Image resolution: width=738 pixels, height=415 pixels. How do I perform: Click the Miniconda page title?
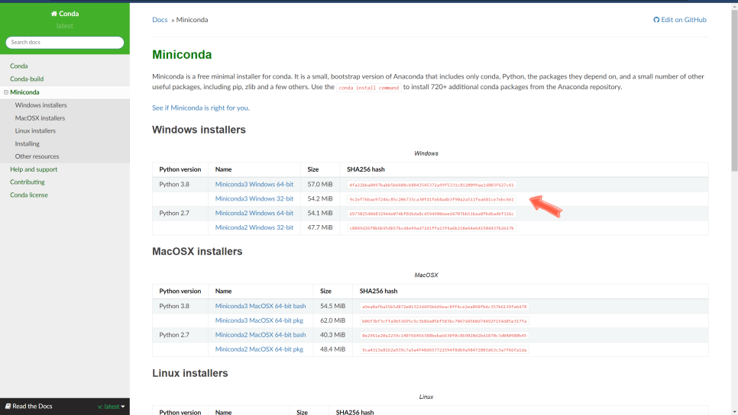pyautogui.click(x=182, y=54)
